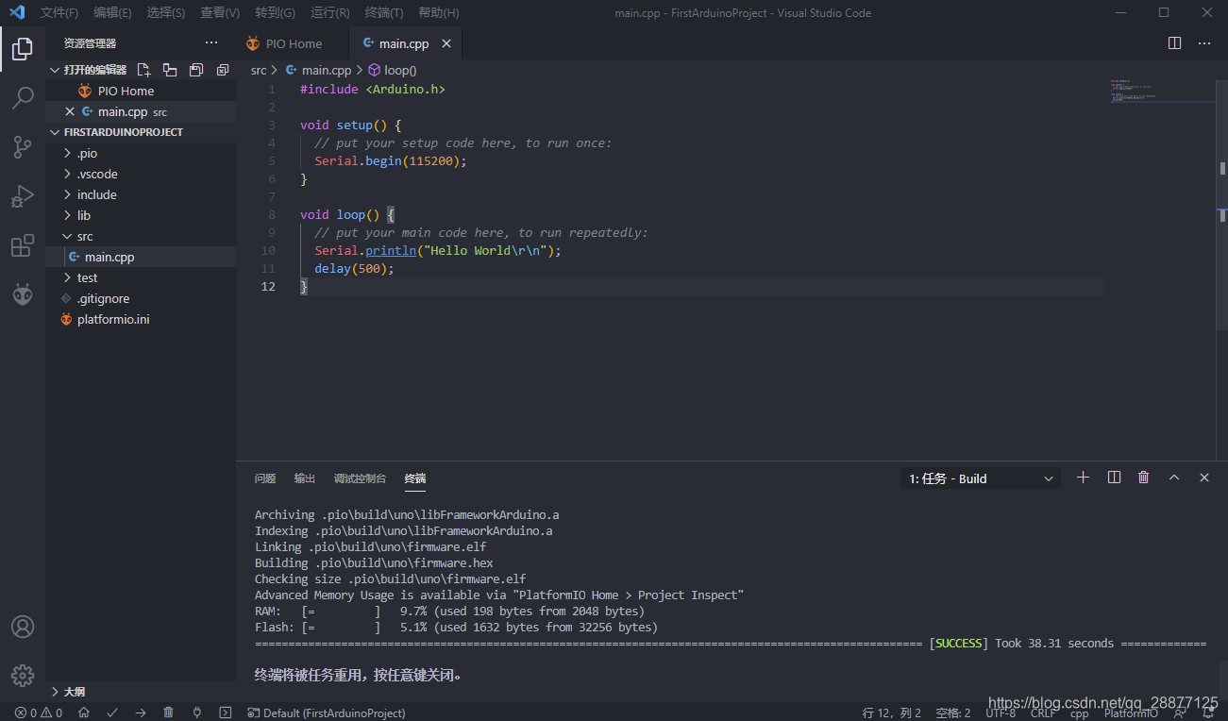Image resolution: width=1228 pixels, height=721 pixels.
Task: Close the terminal panel
Action: pos(1204,478)
